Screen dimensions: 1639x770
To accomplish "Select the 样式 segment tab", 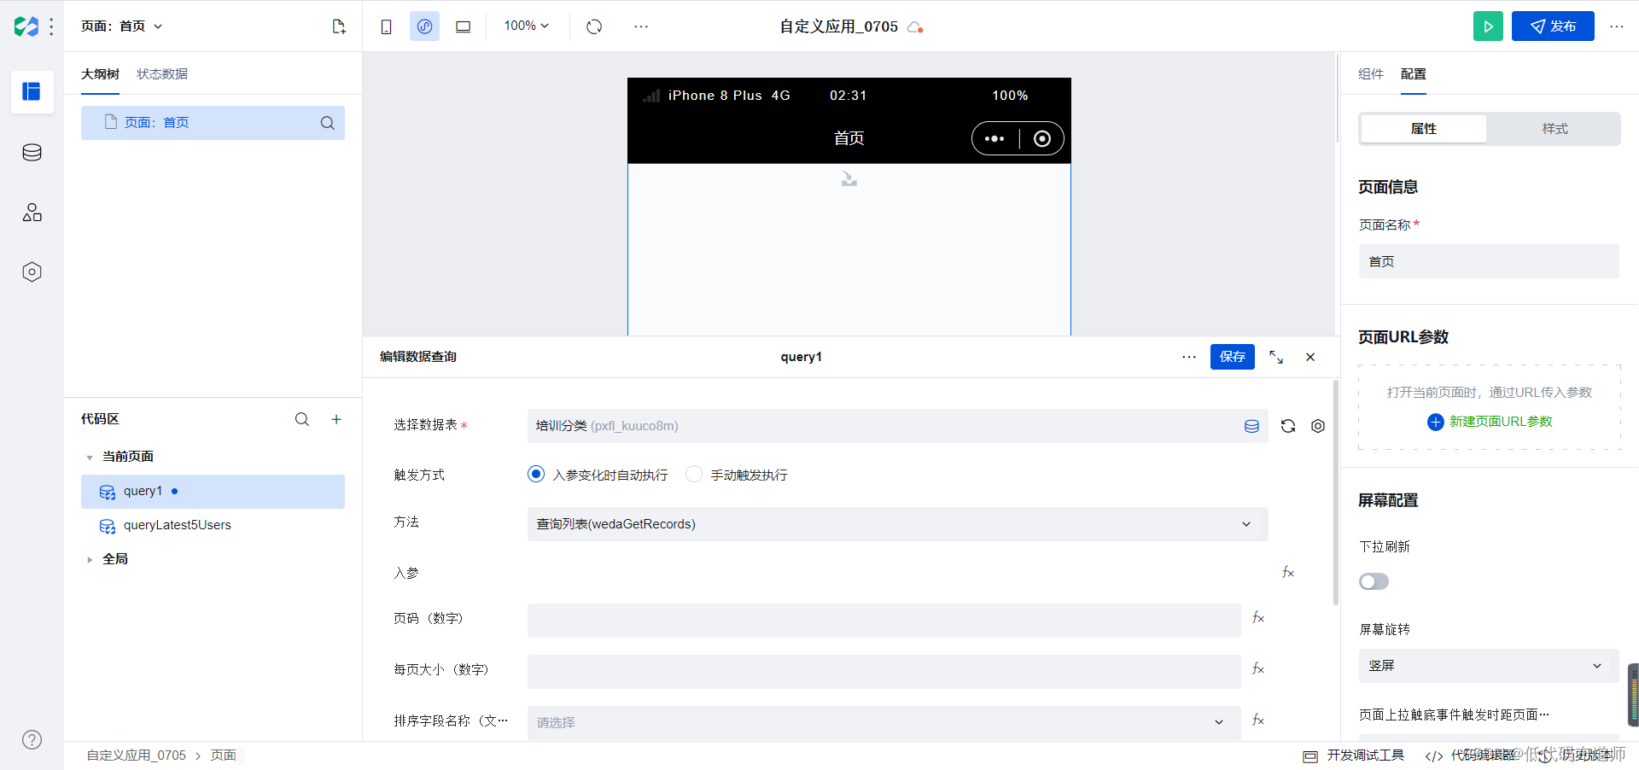I will [1554, 129].
